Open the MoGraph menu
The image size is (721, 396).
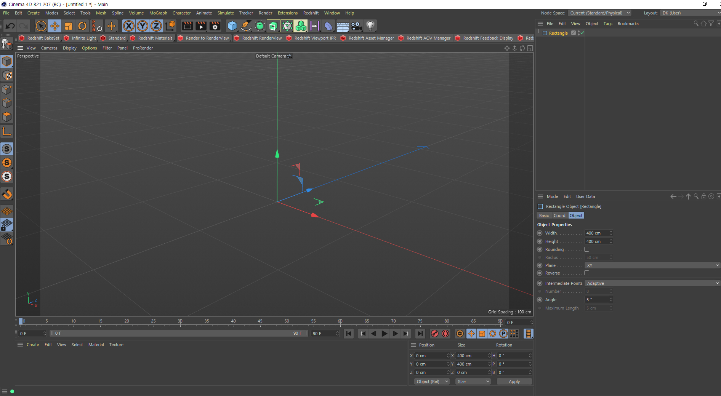click(x=158, y=13)
